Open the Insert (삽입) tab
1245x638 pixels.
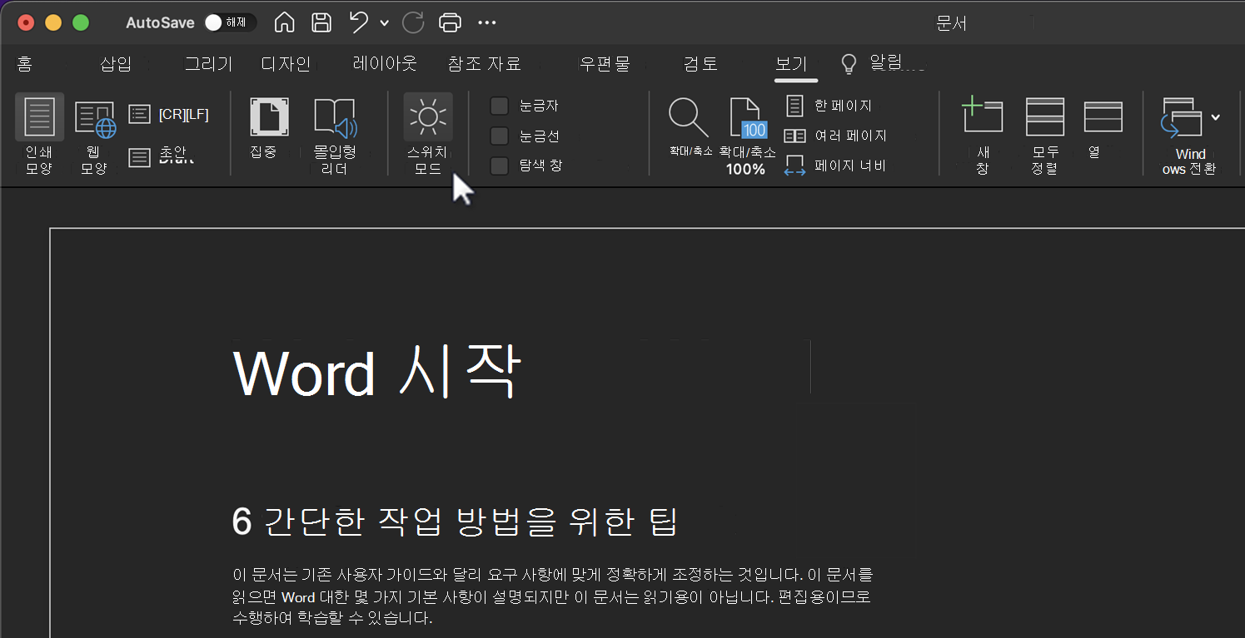pyautogui.click(x=116, y=63)
